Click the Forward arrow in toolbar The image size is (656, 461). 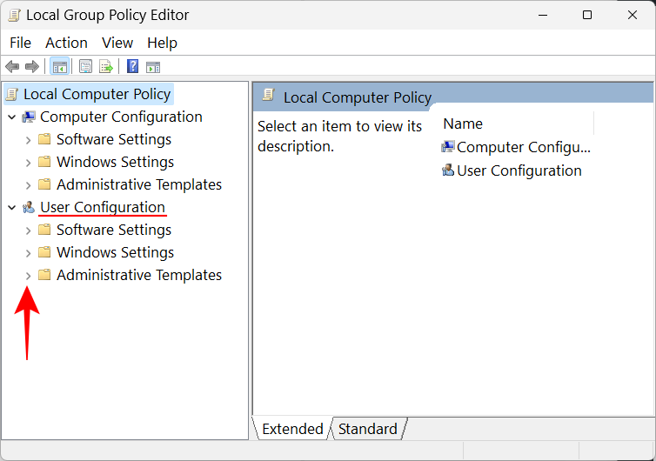coord(32,66)
